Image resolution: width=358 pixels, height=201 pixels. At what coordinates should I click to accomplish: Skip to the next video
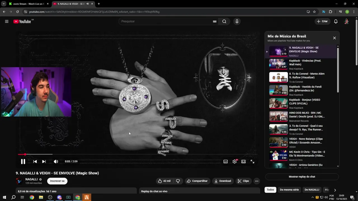click(x=44, y=161)
